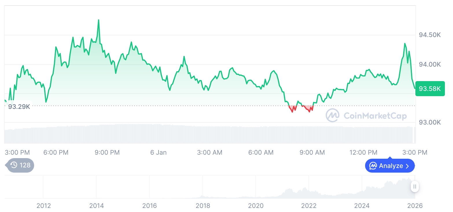Click the 93.00K price axis label

(x=430, y=123)
